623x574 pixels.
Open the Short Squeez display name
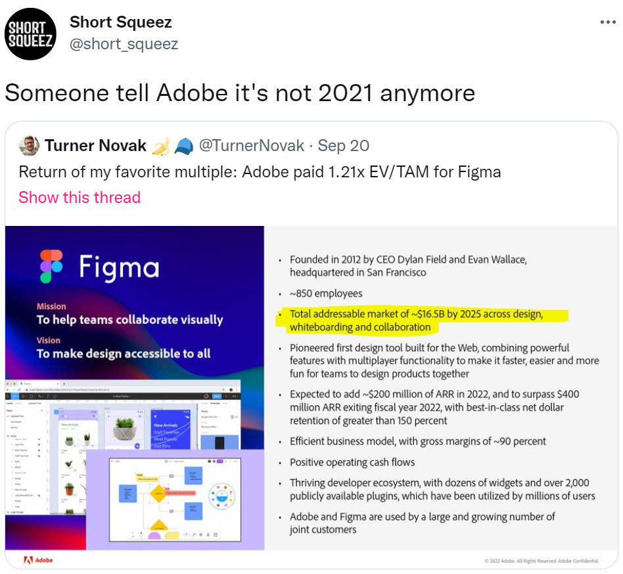click(x=121, y=22)
